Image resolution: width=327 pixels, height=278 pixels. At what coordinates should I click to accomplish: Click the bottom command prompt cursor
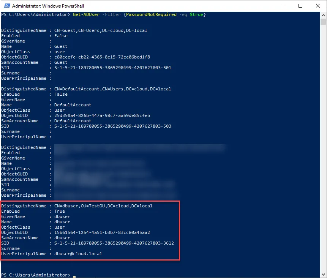[x=74, y=276]
